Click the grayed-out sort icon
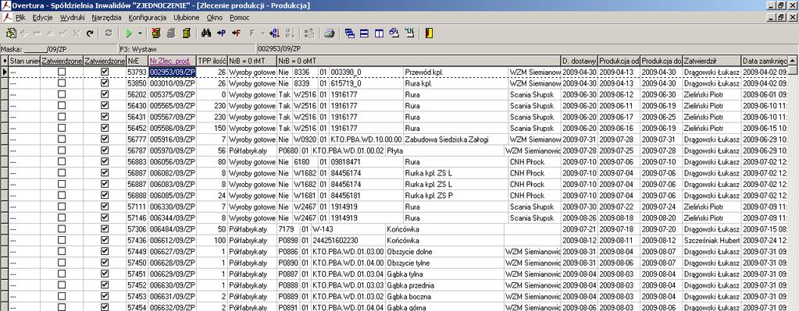The width and height of the screenshot is (799, 311). (291, 34)
